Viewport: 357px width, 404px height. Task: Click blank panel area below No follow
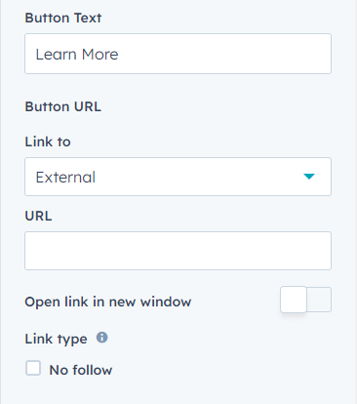pos(178,392)
